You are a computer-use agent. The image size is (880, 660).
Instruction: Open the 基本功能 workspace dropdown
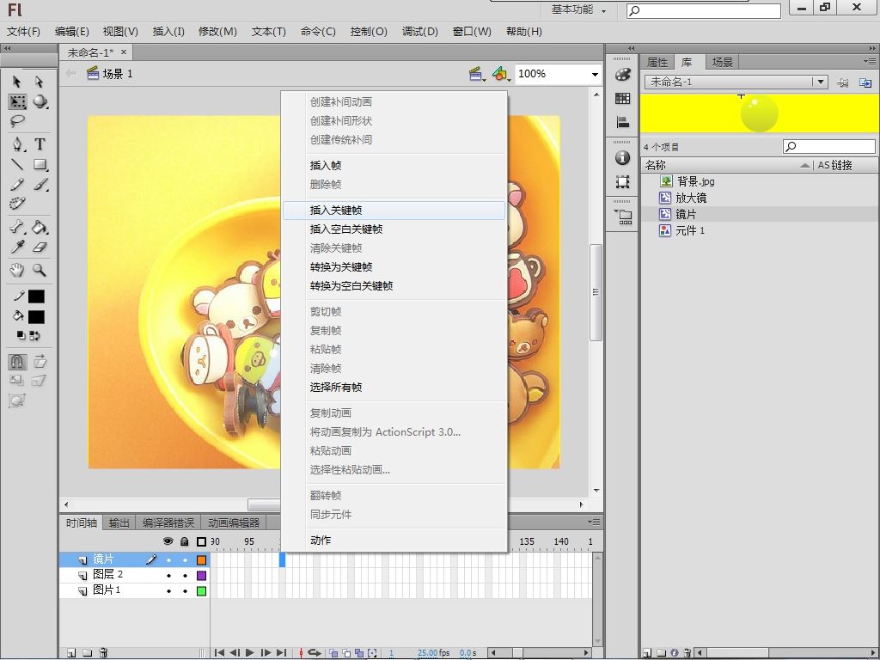578,9
